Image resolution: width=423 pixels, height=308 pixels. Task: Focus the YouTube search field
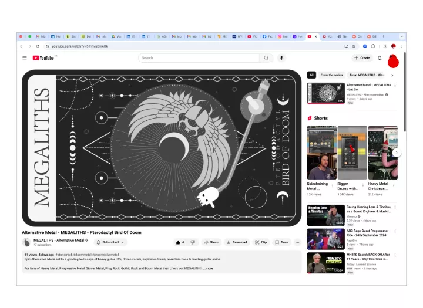[199, 58]
